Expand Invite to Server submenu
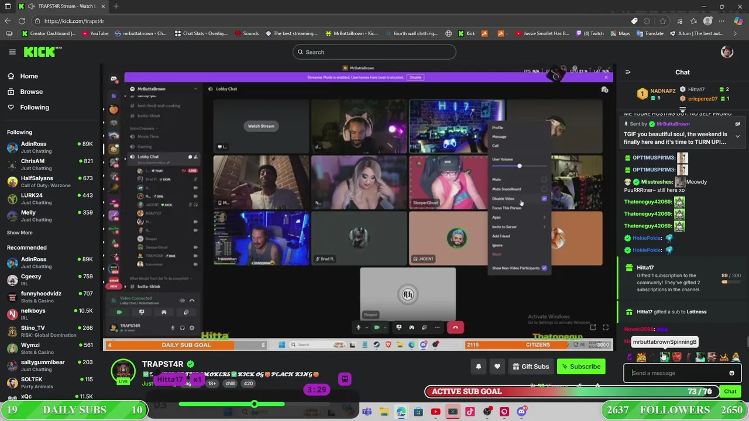Image resolution: width=749 pixels, height=421 pixels. point(520,227)
